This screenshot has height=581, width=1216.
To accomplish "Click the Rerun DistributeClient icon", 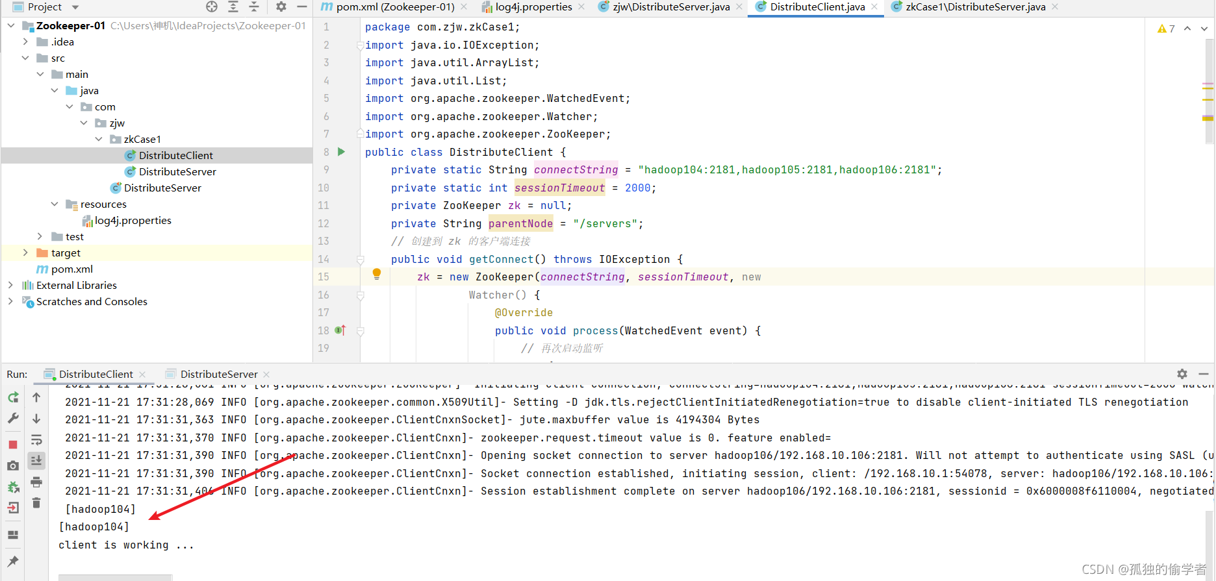I will tap(13, 397).
